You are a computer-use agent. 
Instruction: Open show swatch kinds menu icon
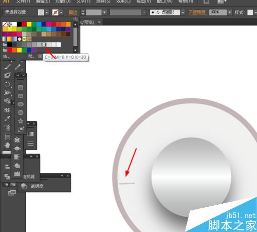tap(31, 57)
